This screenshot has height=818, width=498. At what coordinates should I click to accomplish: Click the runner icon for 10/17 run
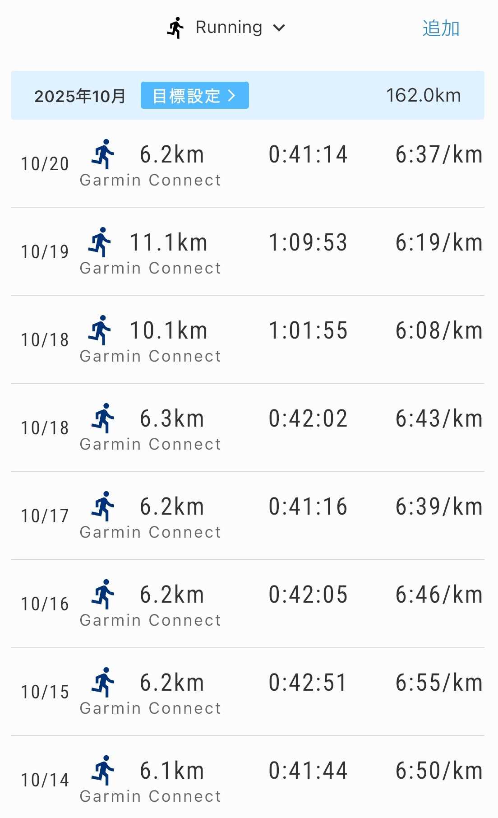point(103,507)
